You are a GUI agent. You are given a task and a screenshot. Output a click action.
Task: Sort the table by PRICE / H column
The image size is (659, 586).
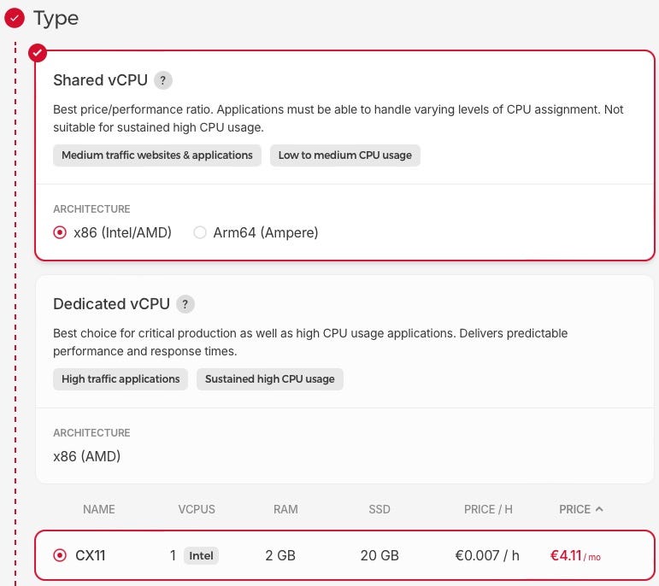(x=488, y=509)
